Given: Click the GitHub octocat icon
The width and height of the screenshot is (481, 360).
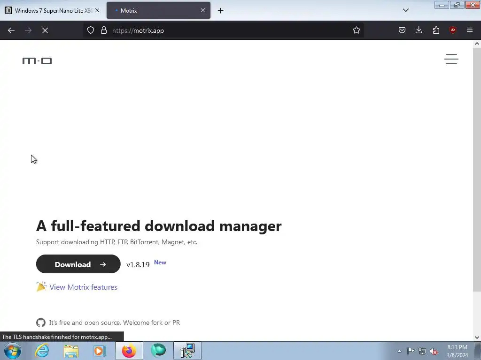Looking at the screenshot, I should (41, 322).
